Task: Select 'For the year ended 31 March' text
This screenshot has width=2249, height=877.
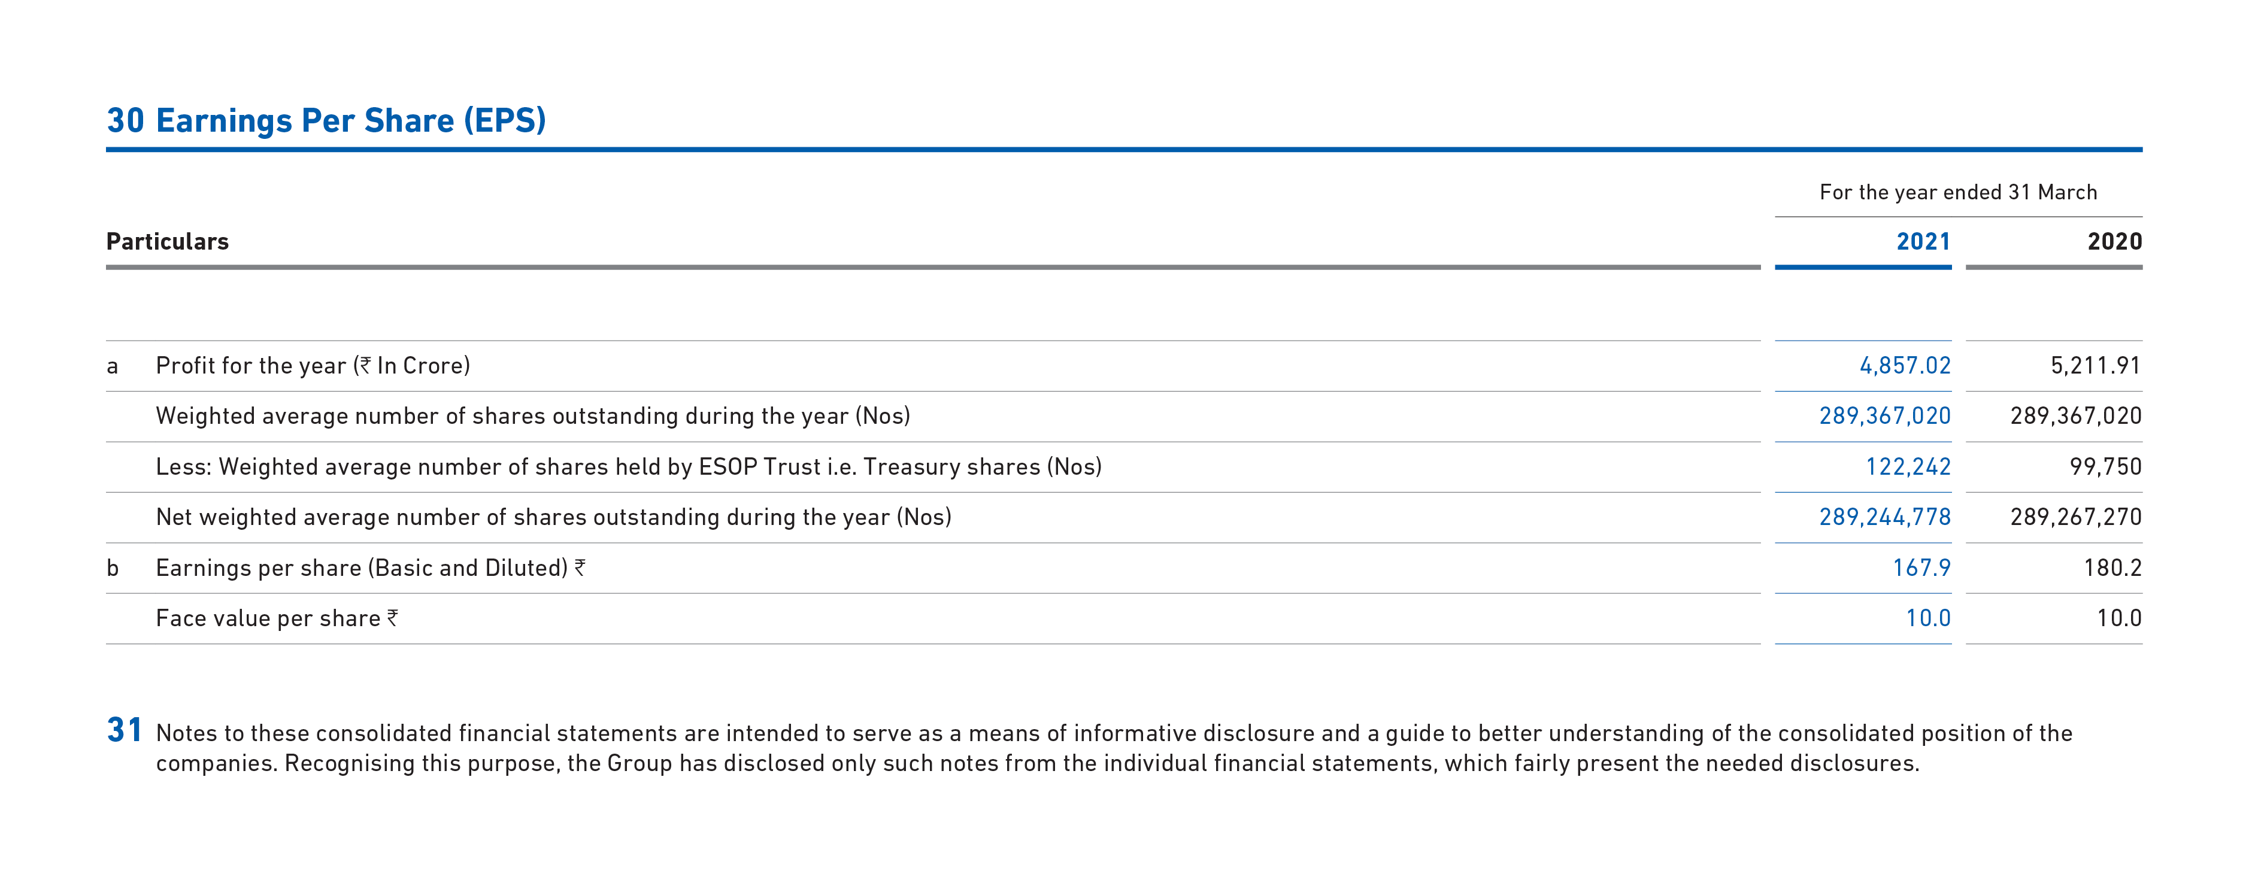Action: point(1957,192)
